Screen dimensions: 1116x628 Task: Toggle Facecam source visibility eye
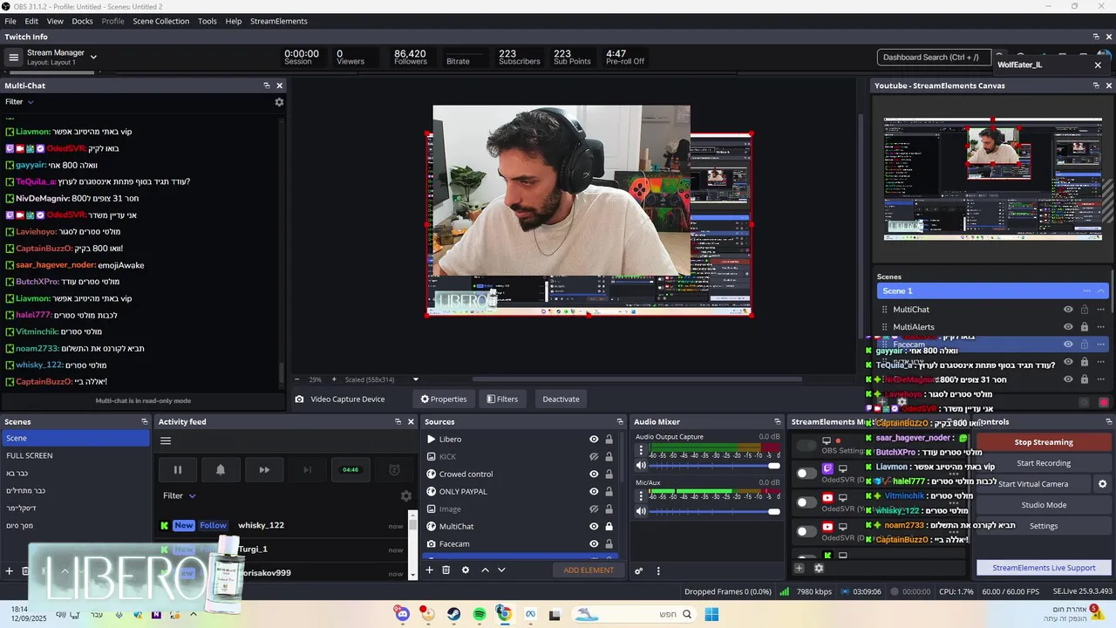coord(594,544)
